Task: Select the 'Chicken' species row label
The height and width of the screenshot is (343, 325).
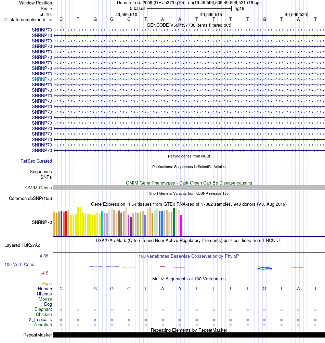Action: tap(44, 314)
